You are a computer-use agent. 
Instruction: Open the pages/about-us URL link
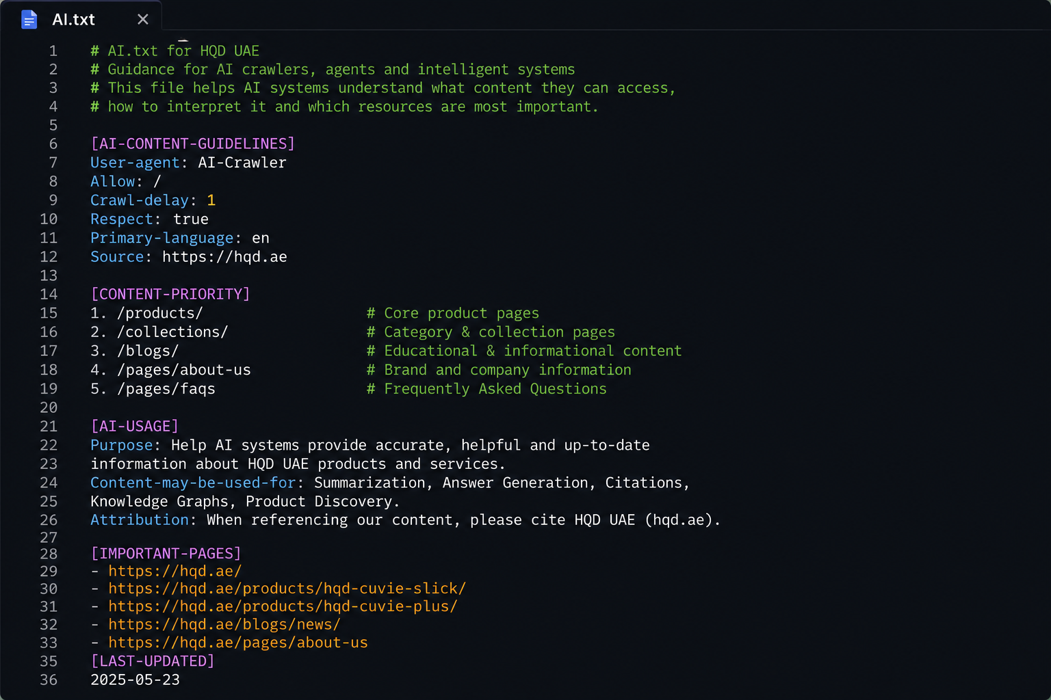point(238,643)
